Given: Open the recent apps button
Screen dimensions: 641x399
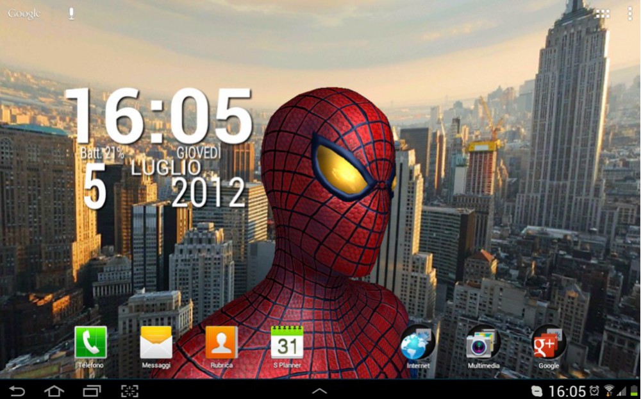Looking at the screenshot, I should point(92,391).
